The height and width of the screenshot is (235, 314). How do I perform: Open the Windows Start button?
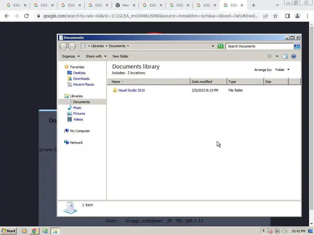pyautogui.click(x=8, y=231)
